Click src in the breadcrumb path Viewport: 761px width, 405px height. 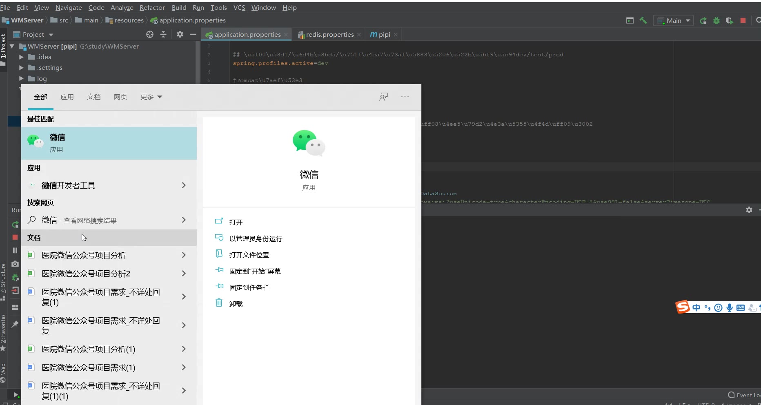pyautogui.click(x=64, y=20)
